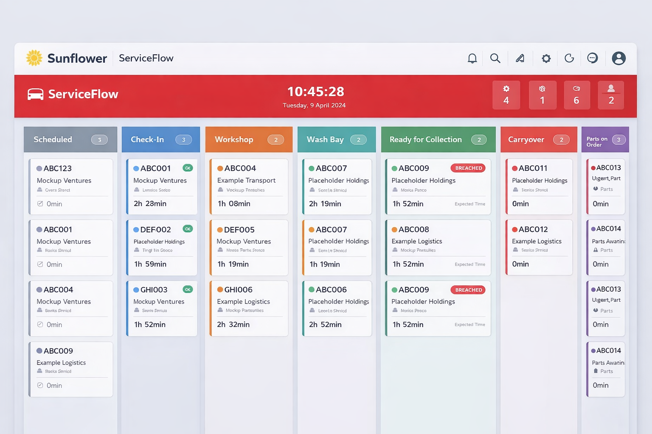Click the refresh icon beside the chat bubble
The height and width of the screenshot is (434, 652).
pyautogui.click(x=569, y=58)
